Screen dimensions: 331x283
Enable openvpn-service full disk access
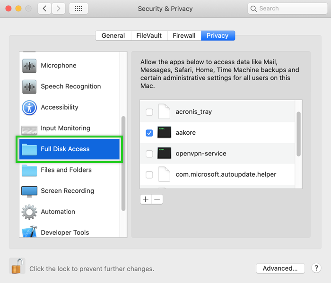coord(149,154)
